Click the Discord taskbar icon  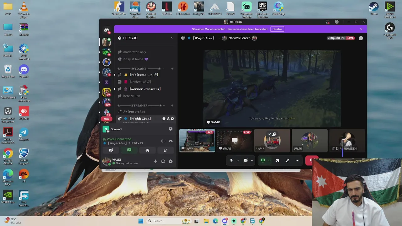tap(225, 221)
